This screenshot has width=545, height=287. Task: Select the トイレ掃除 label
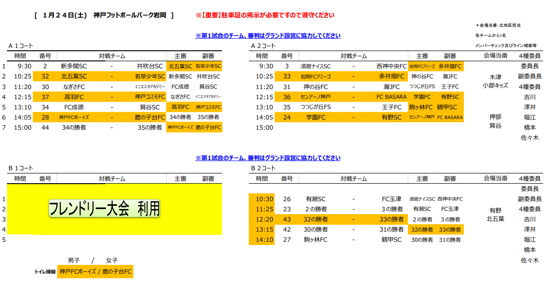pyautogui.click(x=45, y=272)
